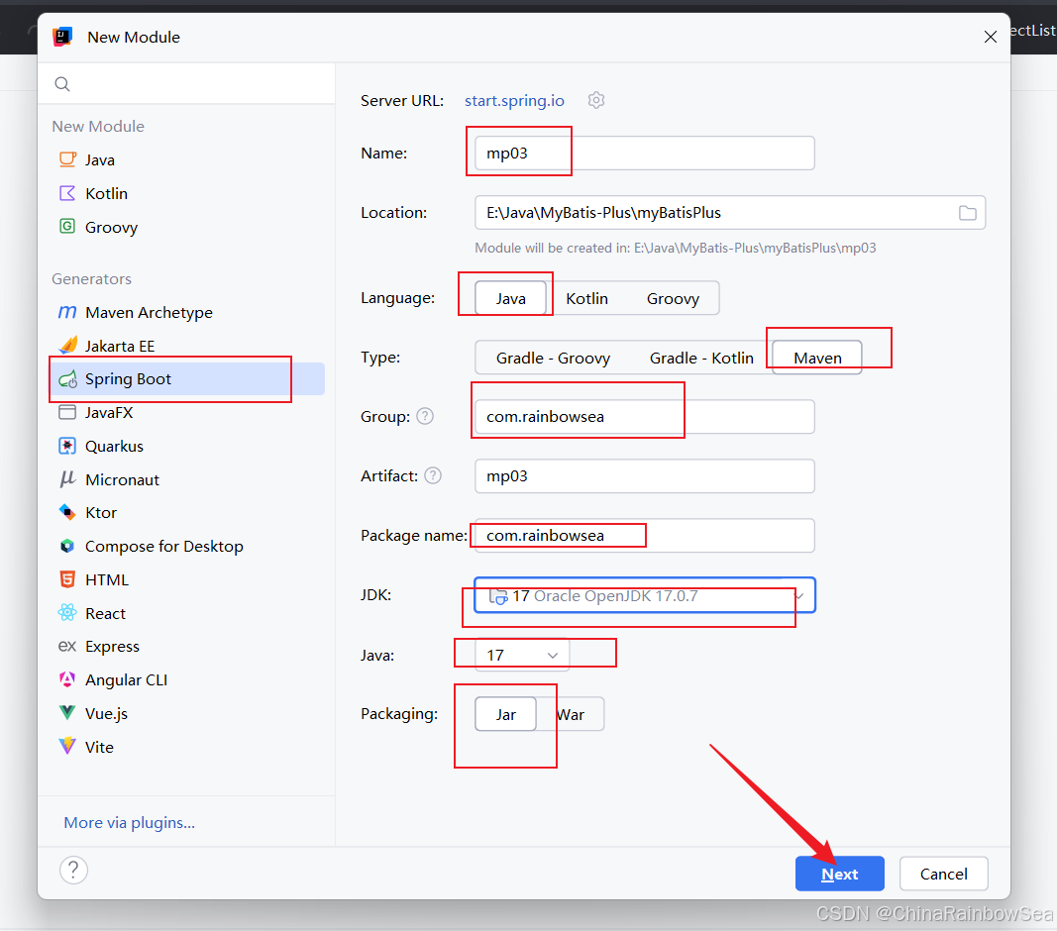Select War packaging
Viewport: 1057px width, 931px height.
571,714
